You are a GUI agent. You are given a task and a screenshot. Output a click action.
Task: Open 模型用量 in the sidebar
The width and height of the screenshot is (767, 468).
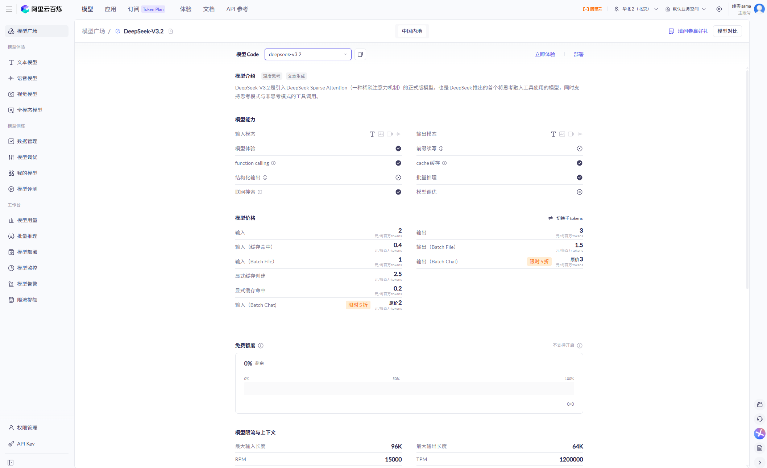[37, 220]
